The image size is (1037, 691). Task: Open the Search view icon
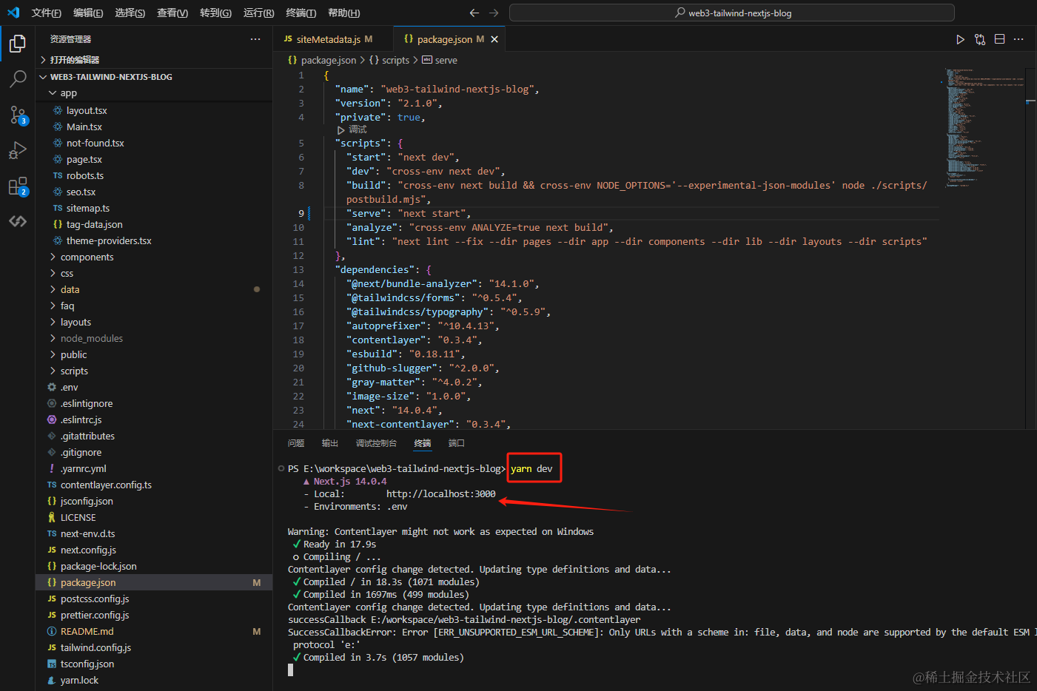[x=18, y=78]
